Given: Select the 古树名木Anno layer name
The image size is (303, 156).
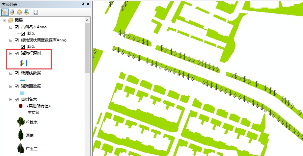Looking at the screenshot, I should tap(34, 27).
